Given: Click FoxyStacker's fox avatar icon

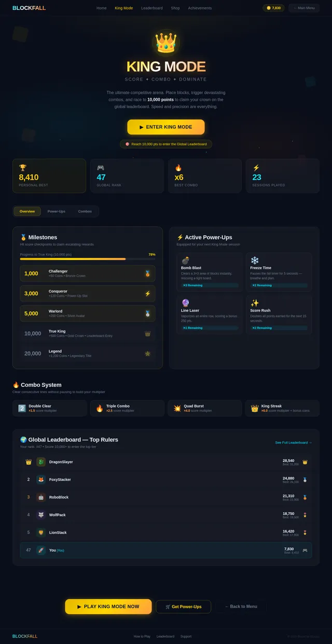Looking at the screenshot, I should pos(41,479).
